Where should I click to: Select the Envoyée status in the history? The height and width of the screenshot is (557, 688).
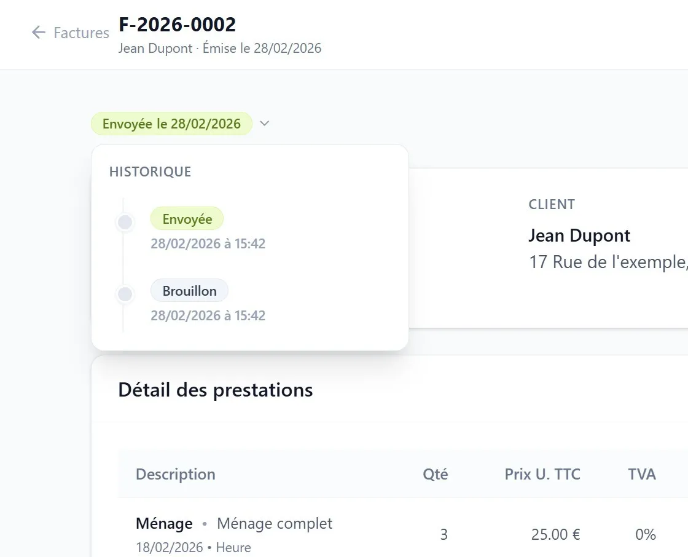(187, 218)
